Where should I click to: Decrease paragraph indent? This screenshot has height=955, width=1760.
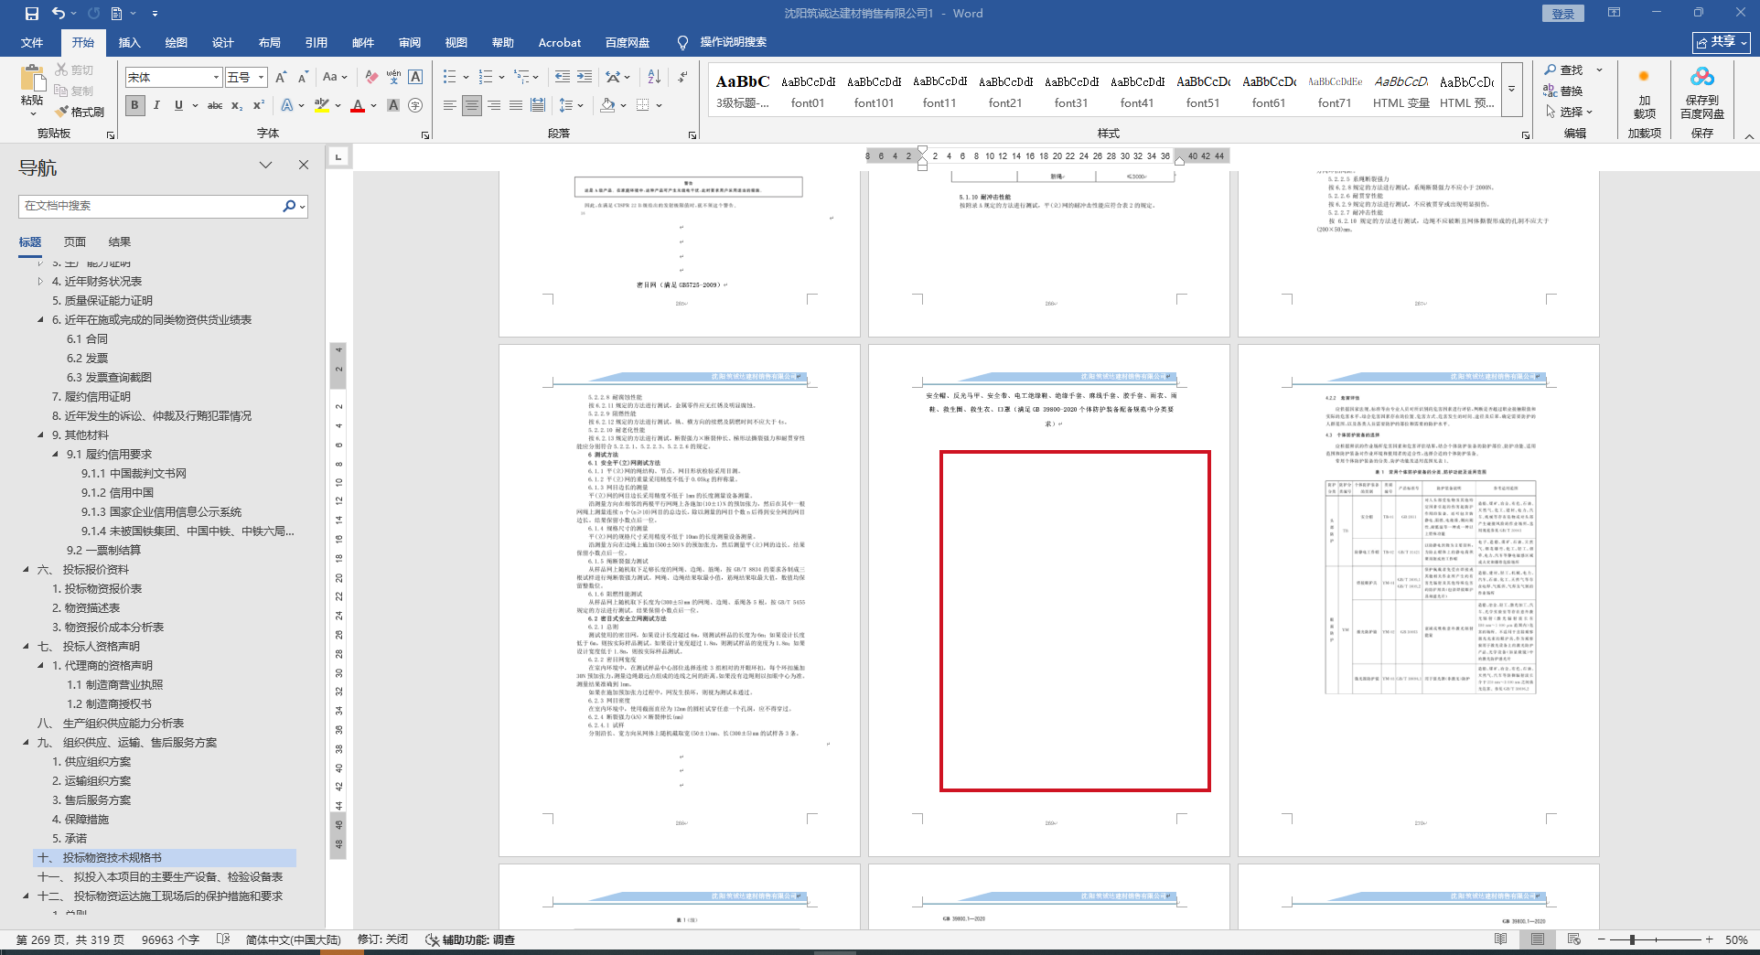click(563, 78)
